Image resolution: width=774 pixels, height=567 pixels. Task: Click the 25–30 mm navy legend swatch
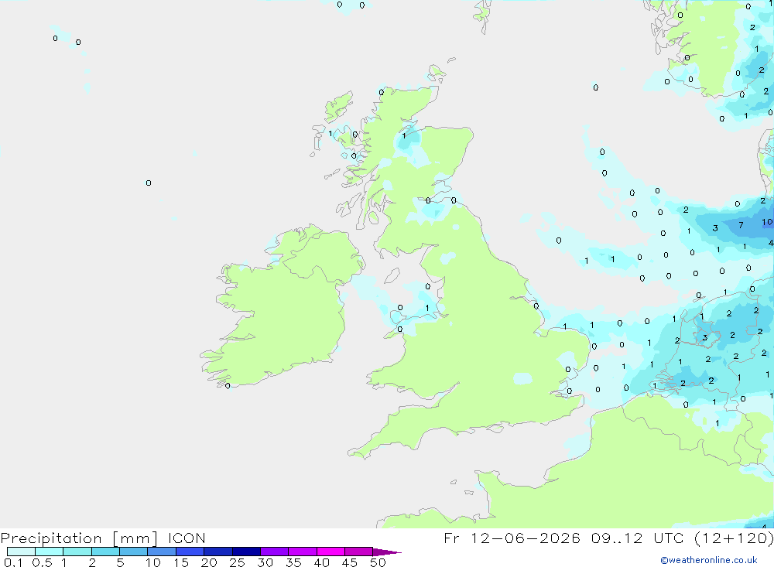246,552
